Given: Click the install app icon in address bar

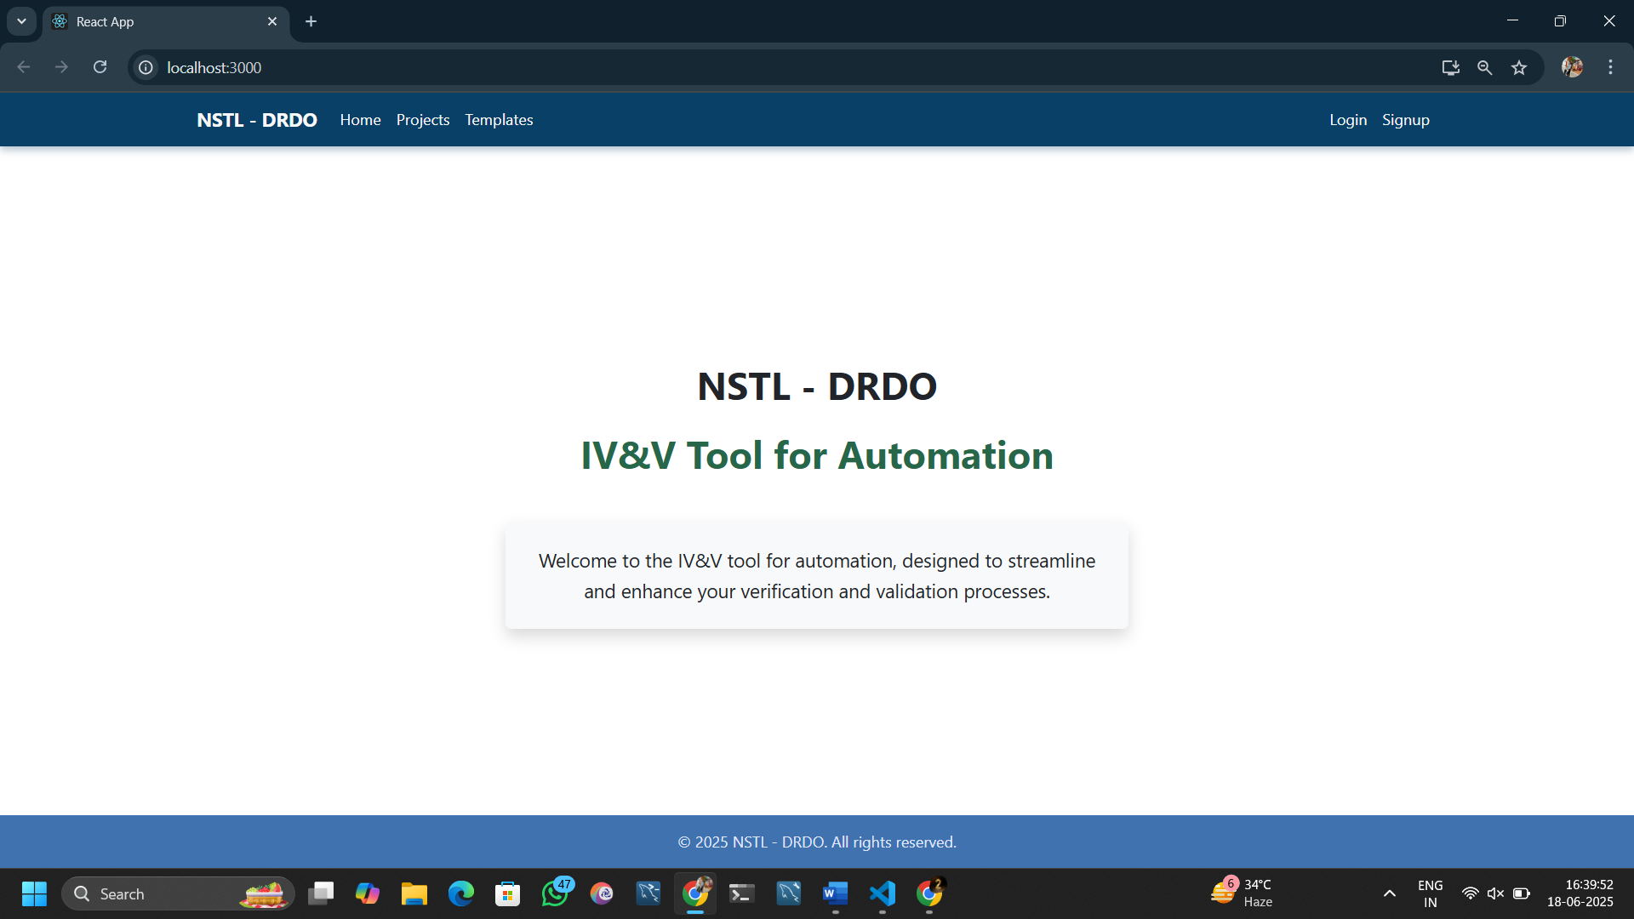Looking at the screenshot, I should coord(1451,67).
